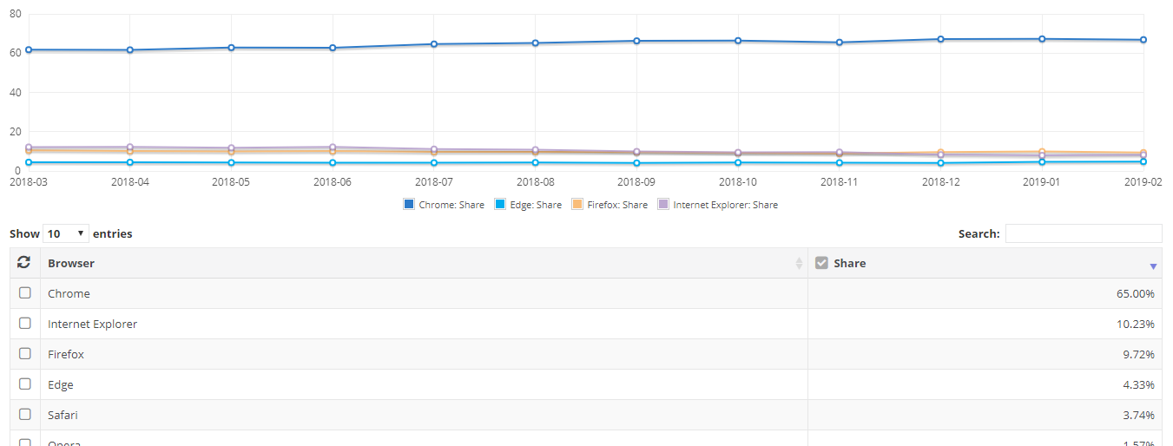Toggle Internet Explorer: Share legend swatch
Viewport: 1173px width, 446px height.
(x=663, y=205)
